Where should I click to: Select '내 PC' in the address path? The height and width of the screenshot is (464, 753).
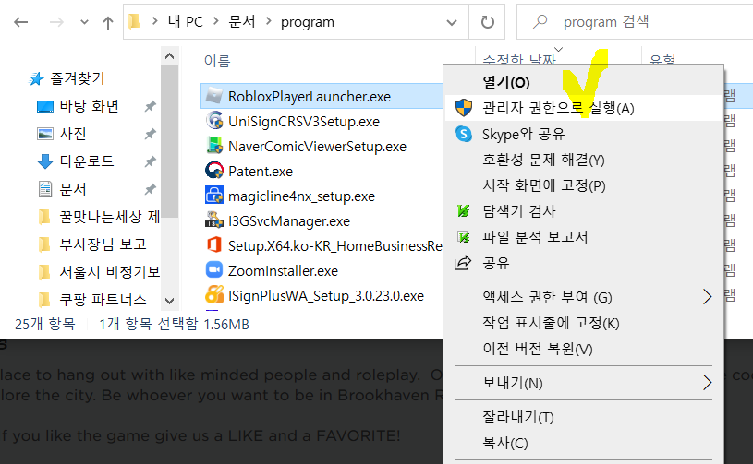point(186,21)
